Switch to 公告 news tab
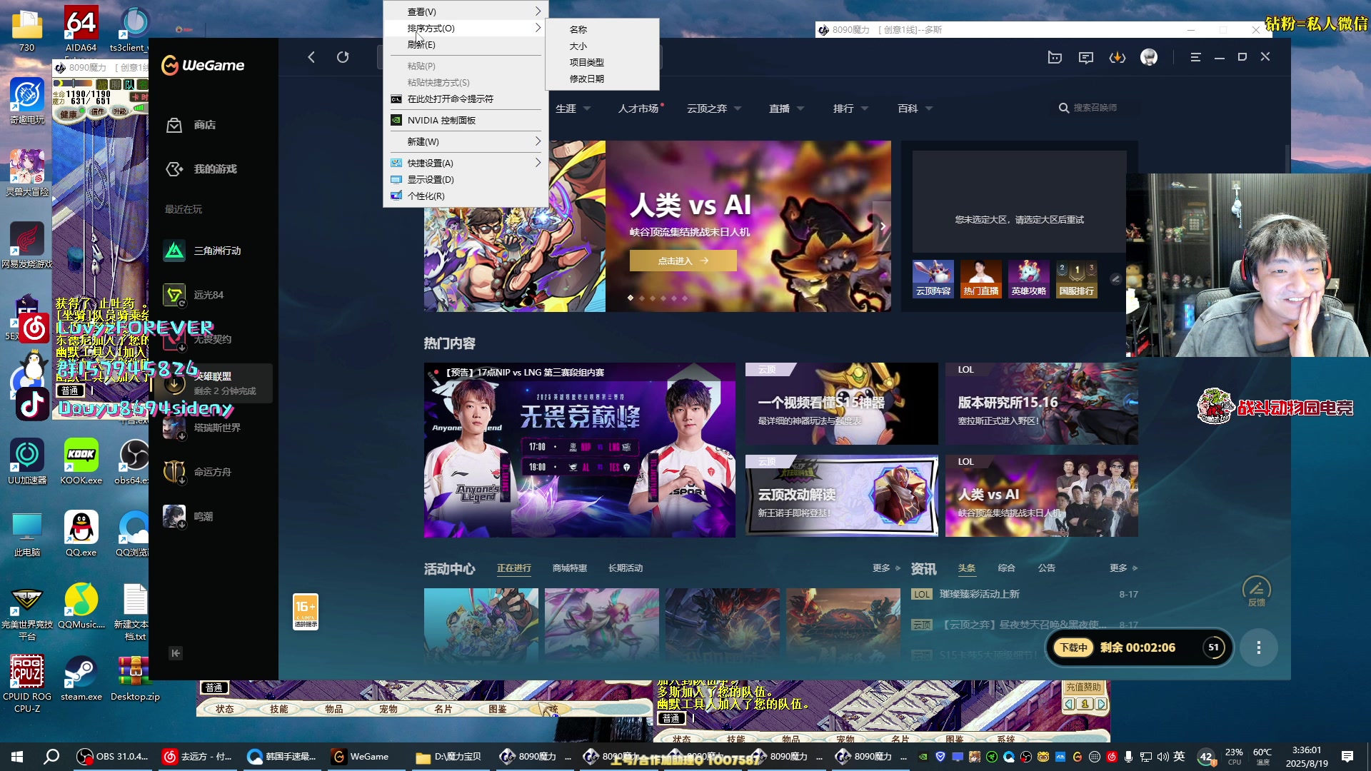The image size is (1371, 771). click(1046, 568)
